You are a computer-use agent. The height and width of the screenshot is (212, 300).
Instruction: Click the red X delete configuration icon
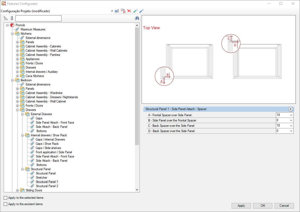pyautogui.click(x=129, y=11)
